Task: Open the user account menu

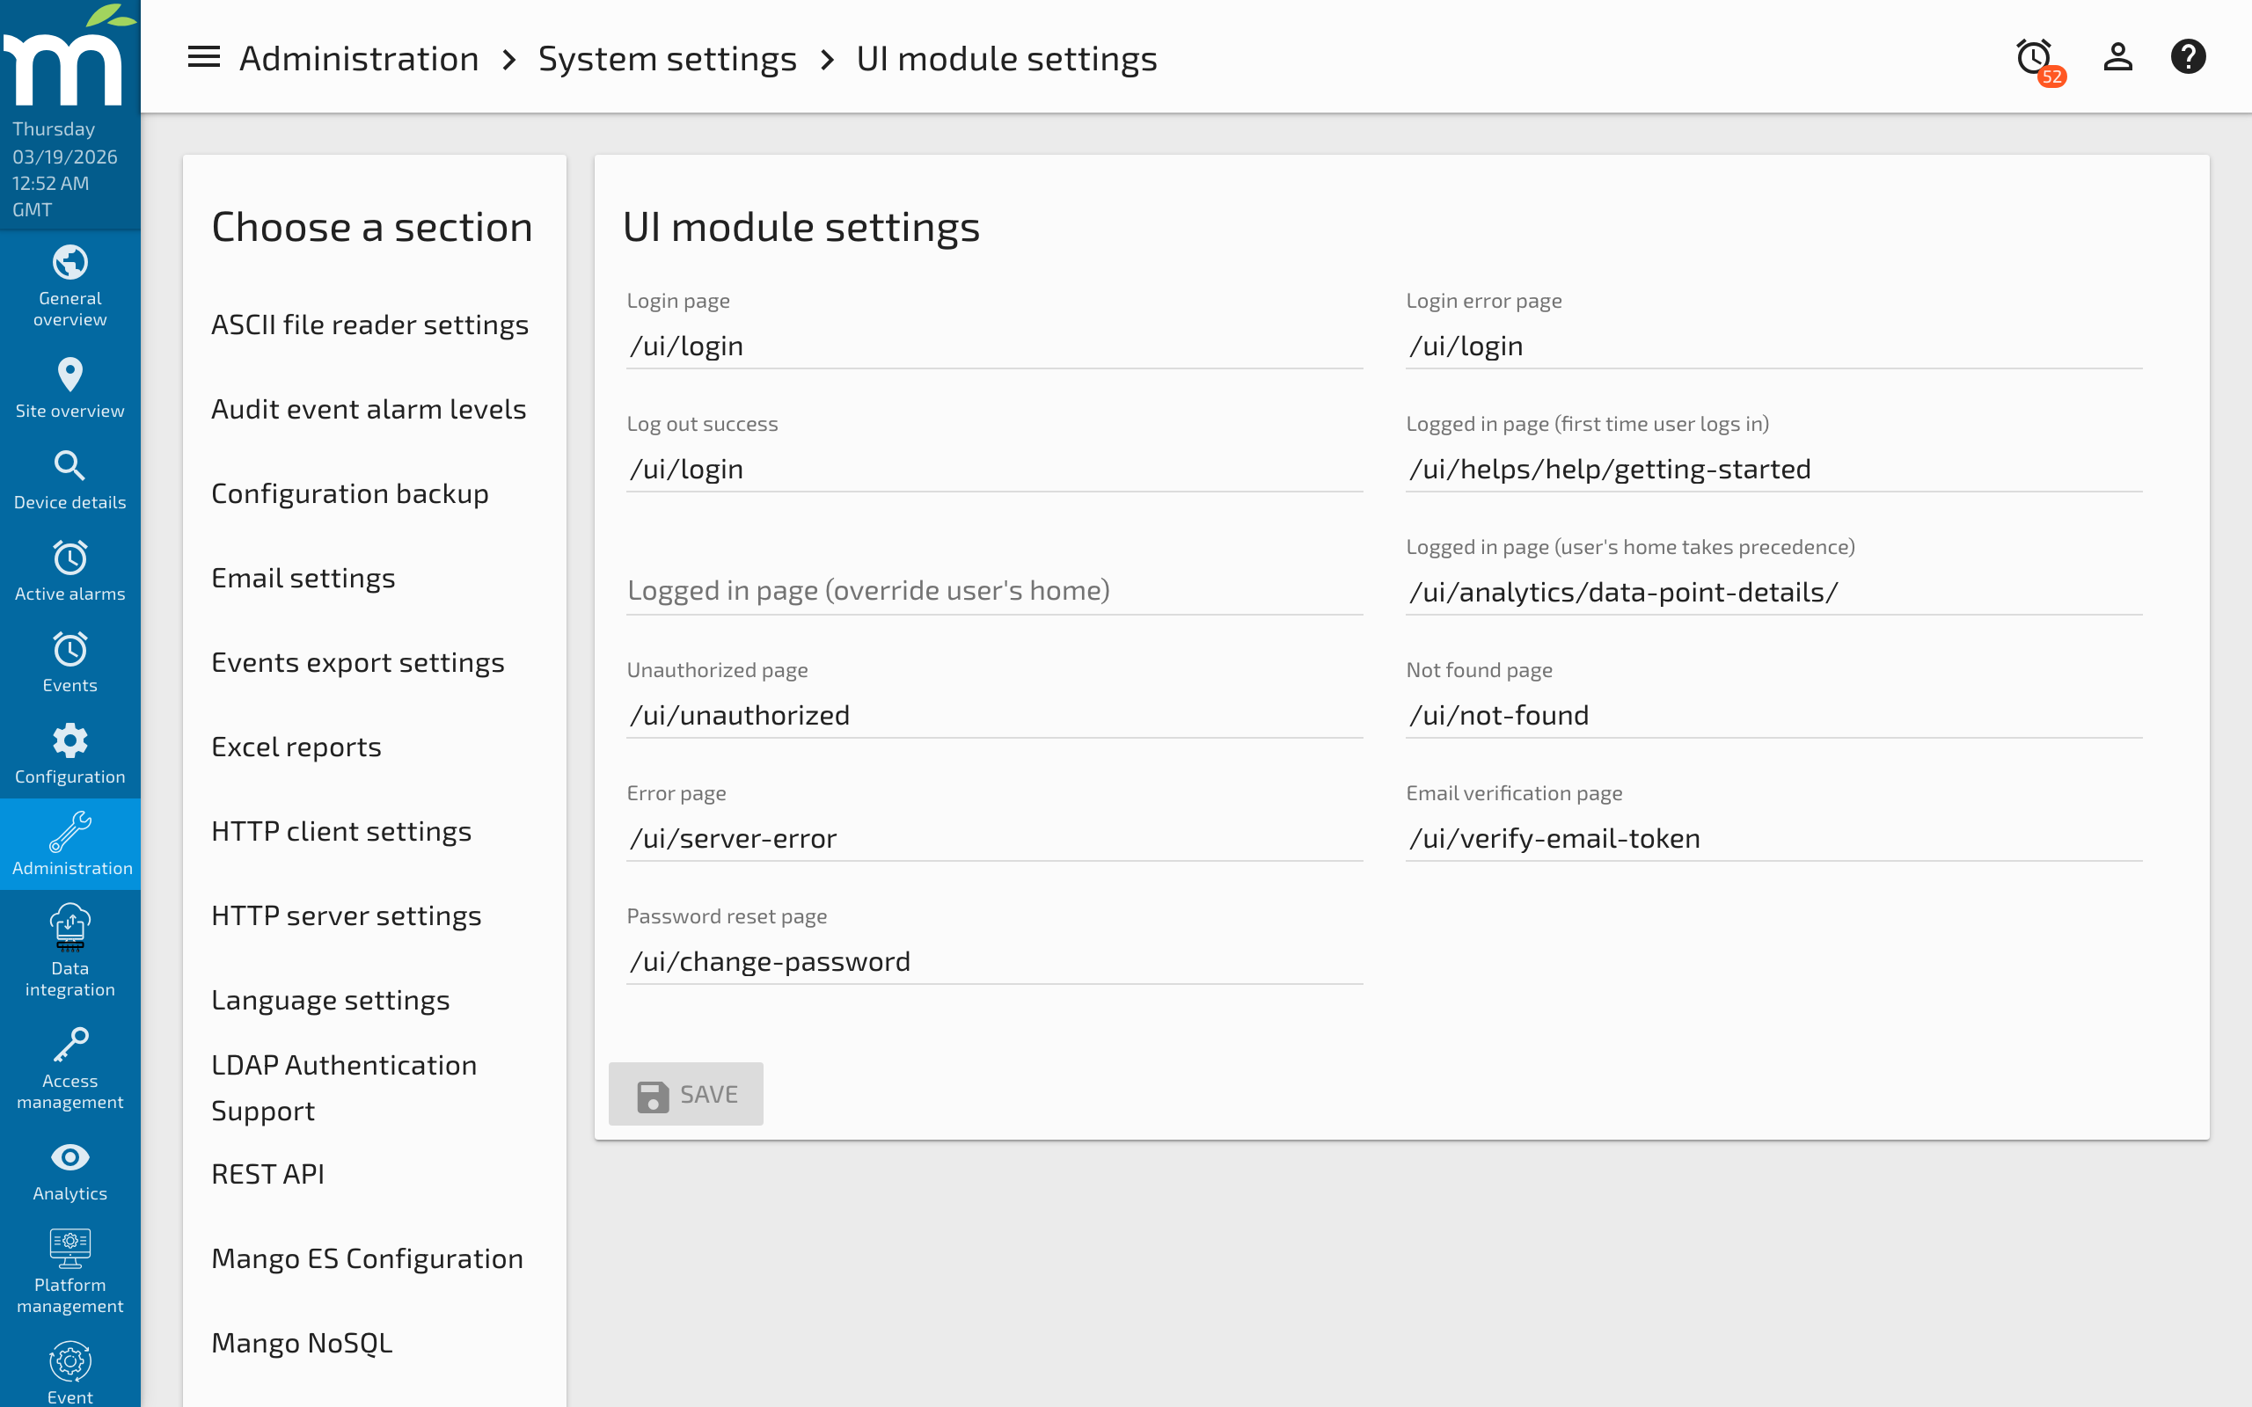Action: coord(2118,57)
